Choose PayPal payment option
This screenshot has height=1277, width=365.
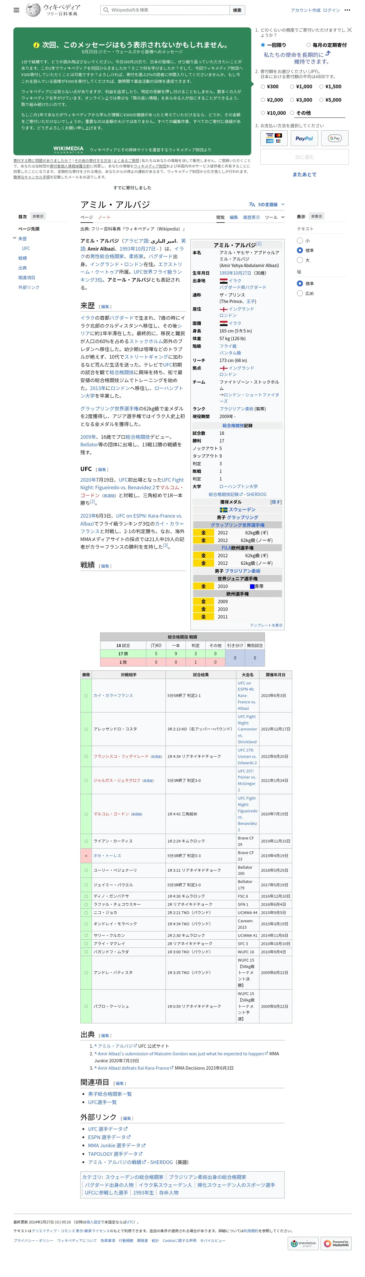[304, 138]
